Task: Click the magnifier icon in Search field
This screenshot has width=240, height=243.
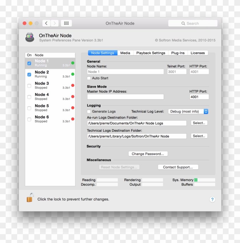Action: (x=183, y=23)
